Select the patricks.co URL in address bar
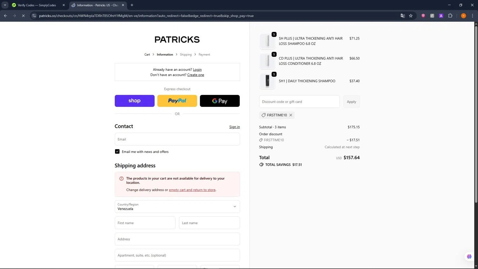The height and width of the screenshot is (269, 478). (x=146, y=16)
